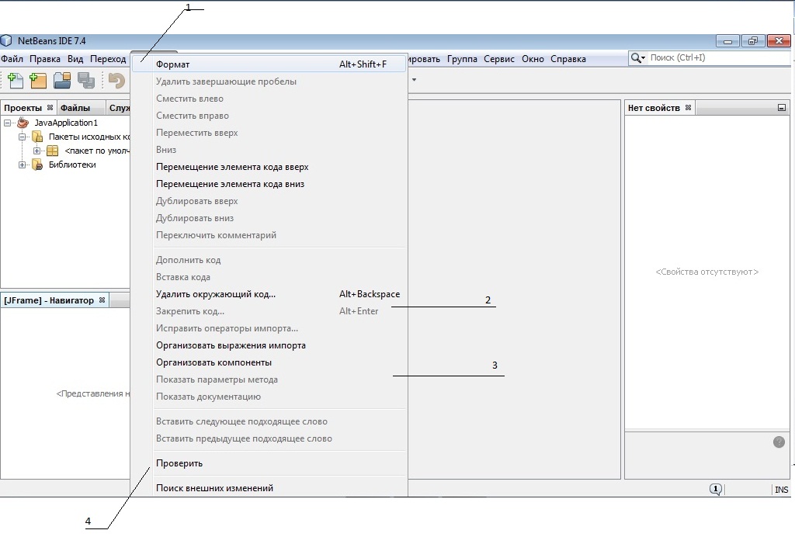795x544 pixels.
Task: Open the Переход menu
Action: (x=108, y=59)
